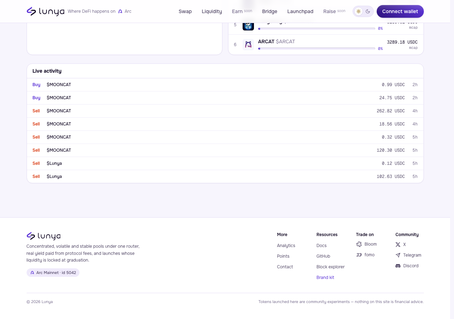Open the Bridge page

[270, 11]
